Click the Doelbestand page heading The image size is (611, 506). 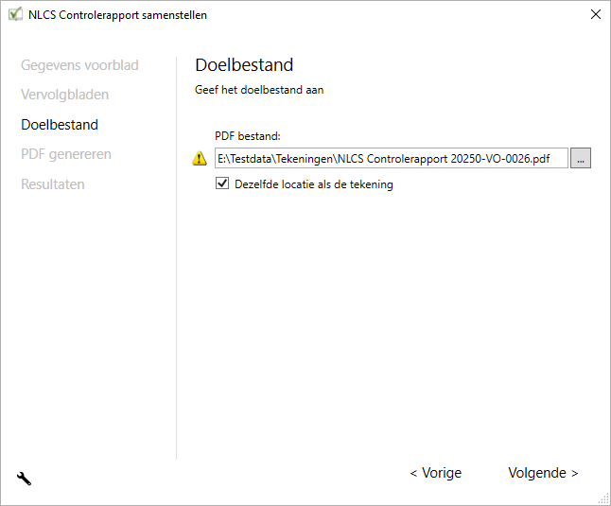point(244,65)
